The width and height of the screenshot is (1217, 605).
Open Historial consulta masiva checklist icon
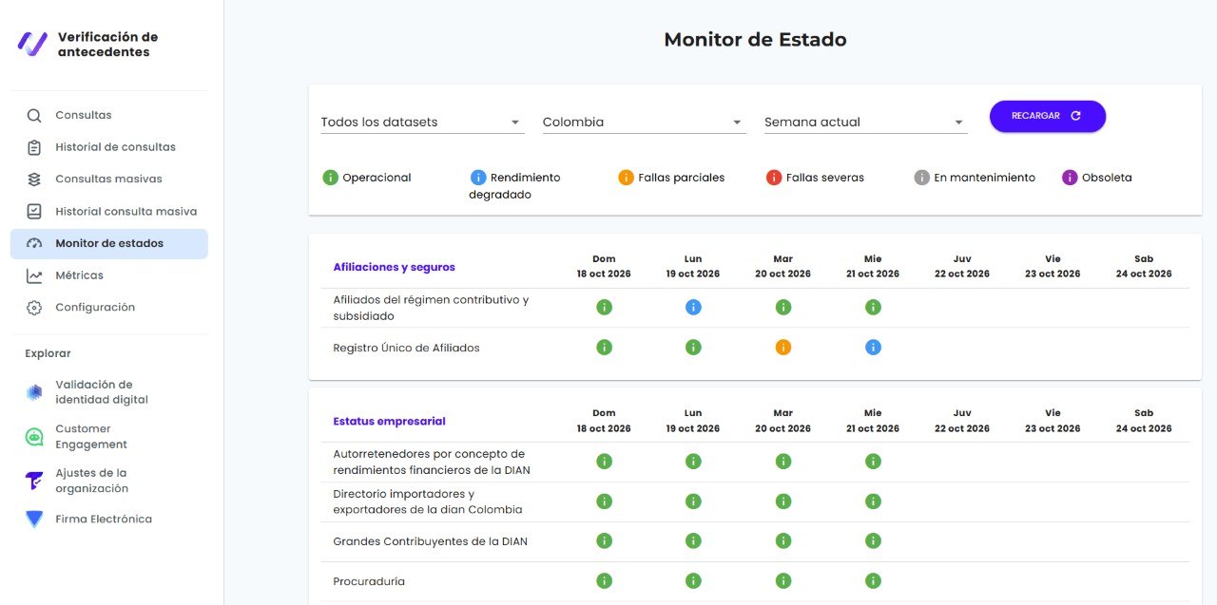[x=34, y=212]
